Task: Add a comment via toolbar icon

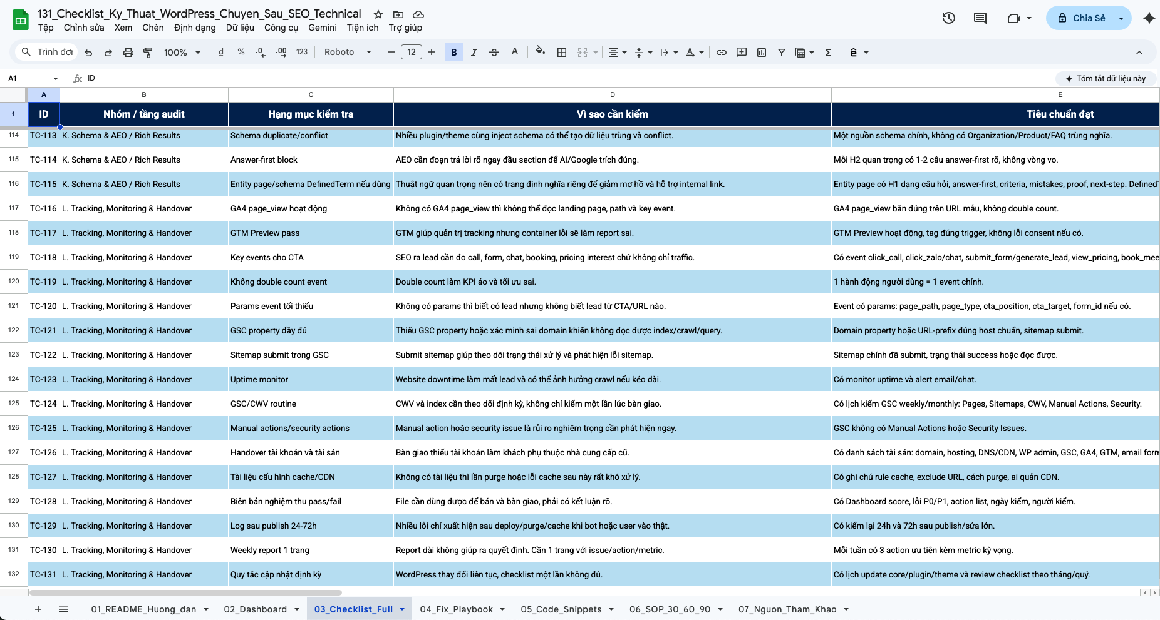Action: [742, 53]
